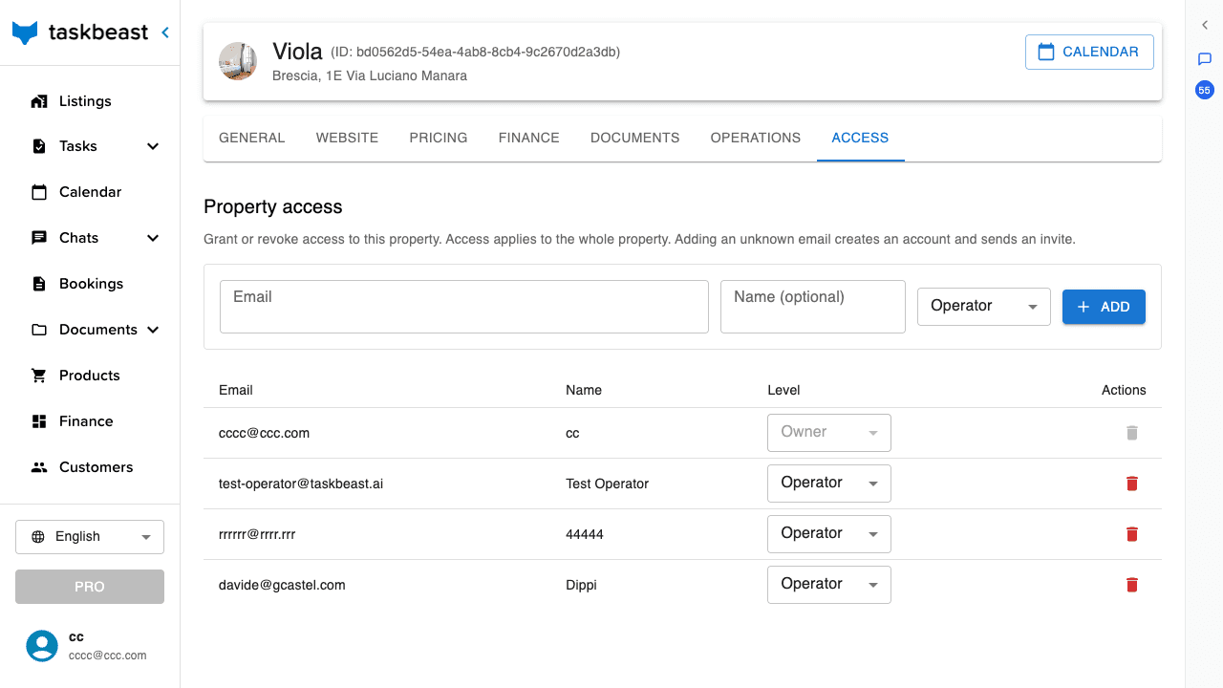Collapse the left sidebar with chevron
This screenshot has height=688, width=1223.
click(x=165, y=32)
